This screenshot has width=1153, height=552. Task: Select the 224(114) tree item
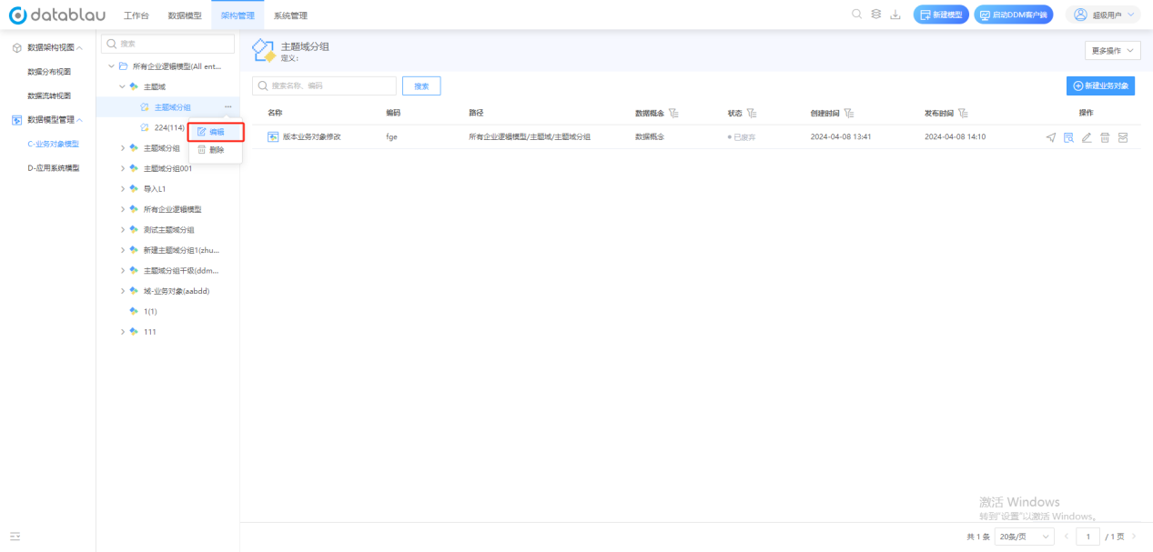(x=169, y=127)
